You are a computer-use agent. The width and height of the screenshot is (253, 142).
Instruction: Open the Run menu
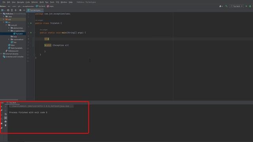point(47,2)
